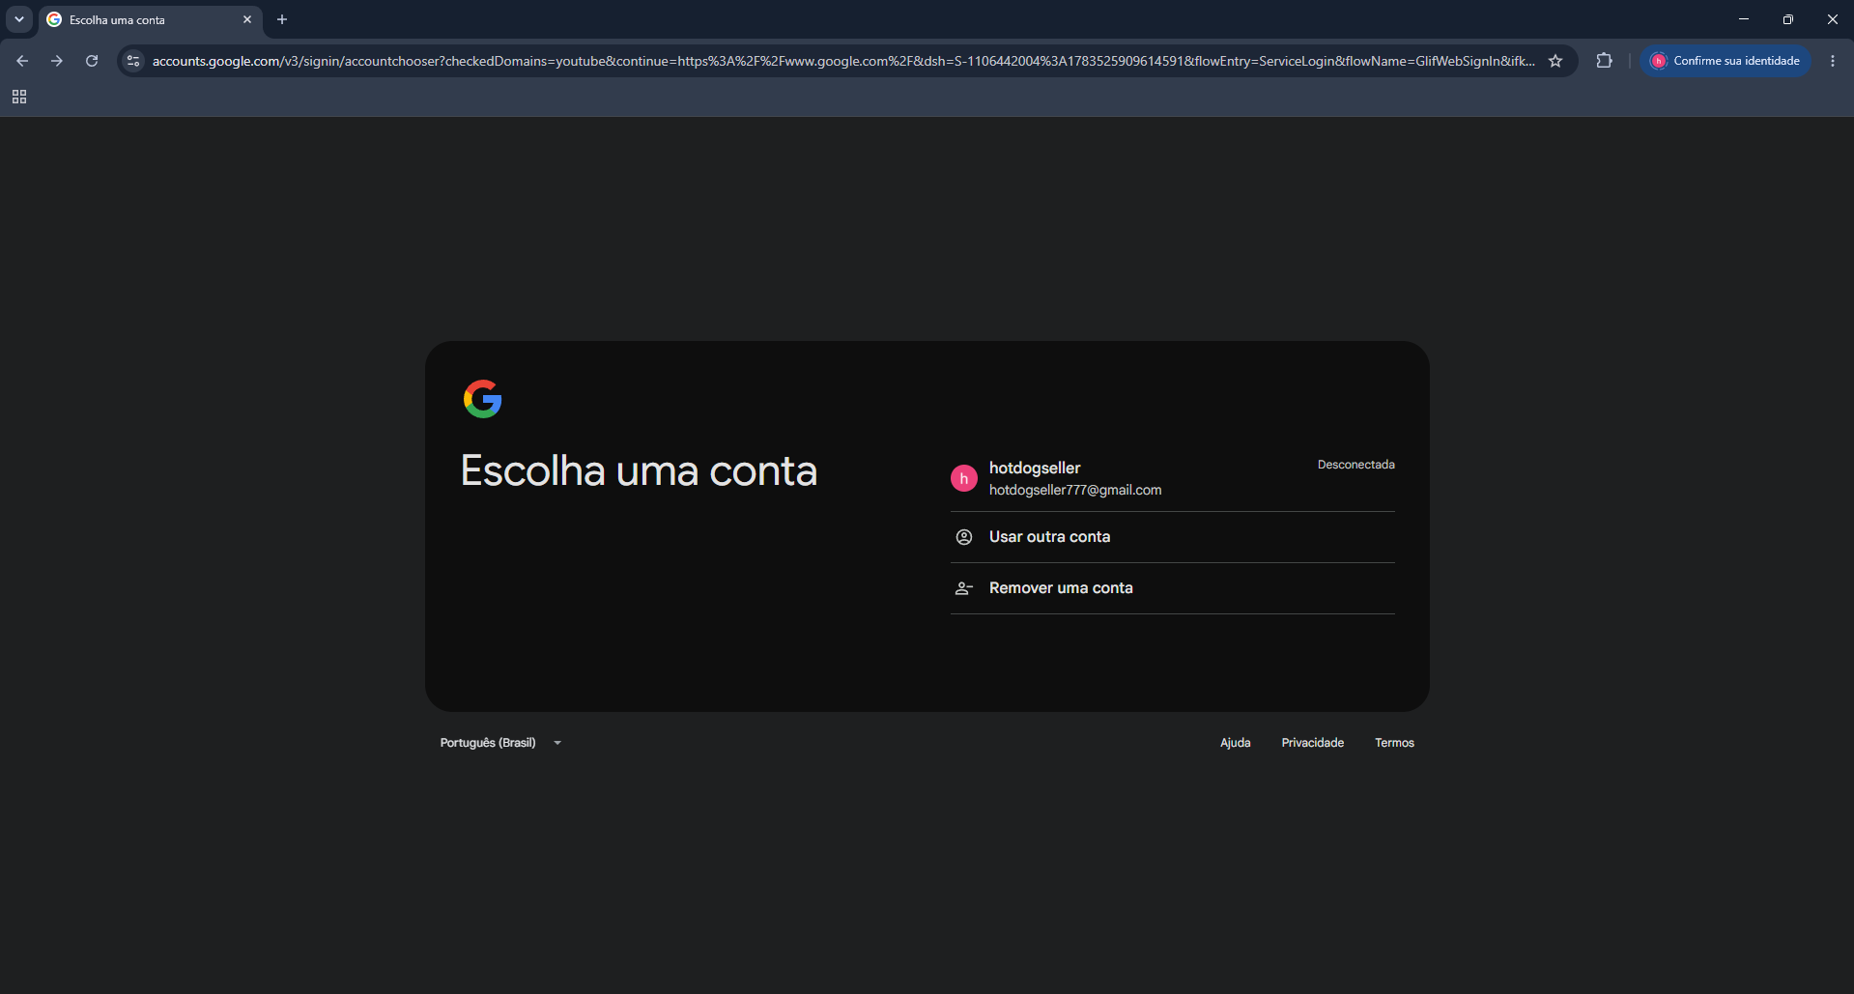The height and width of the screenshot is (994, 1854).
Task: Select the 'Escolha uma conta' browser tab
Action: pyautogui.click(x=151, y=19)
